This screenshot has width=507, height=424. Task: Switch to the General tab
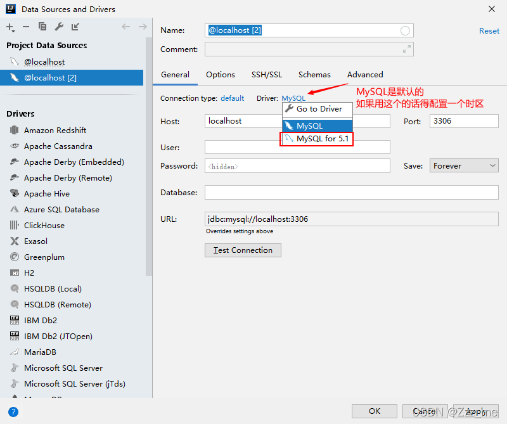pyautogui.click(x=176, y=75)
